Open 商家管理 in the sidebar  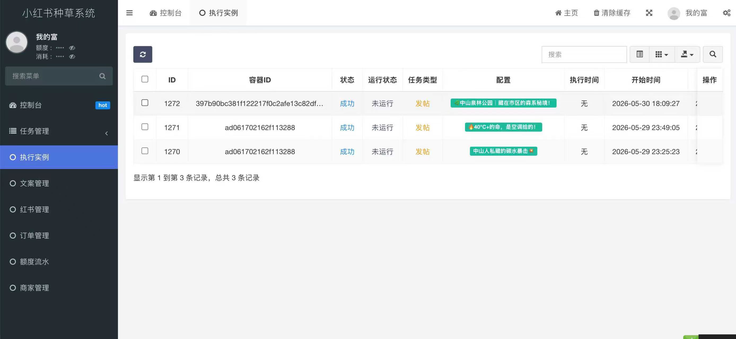pos(59,288)
